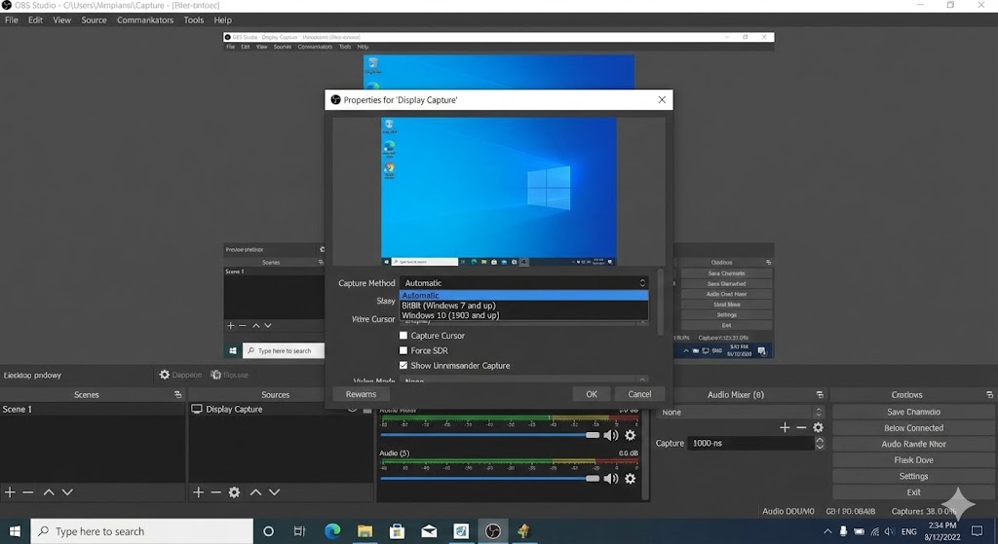Click OK in Display Capture properties
998x544 pixels.
591,394
